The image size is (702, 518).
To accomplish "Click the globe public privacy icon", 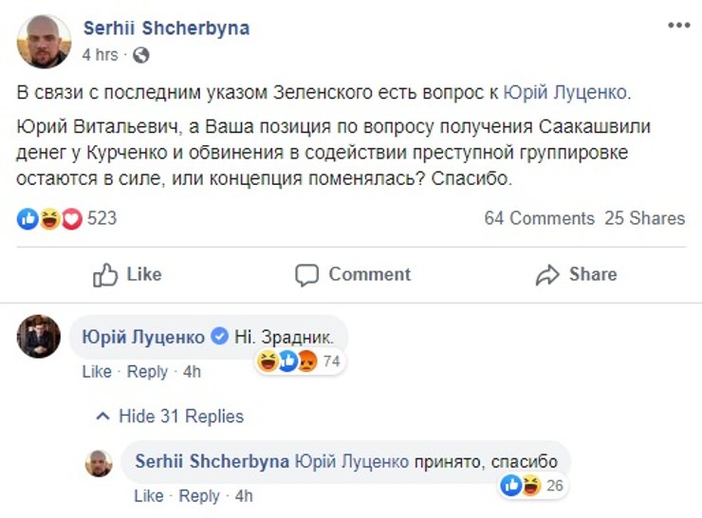I will (x=141, y=55).
